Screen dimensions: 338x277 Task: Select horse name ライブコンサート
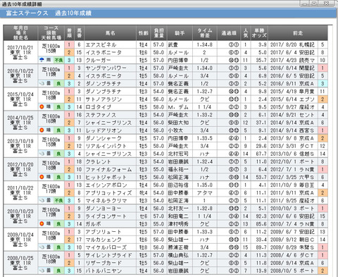pyautogui.click(x=106, y=216)
